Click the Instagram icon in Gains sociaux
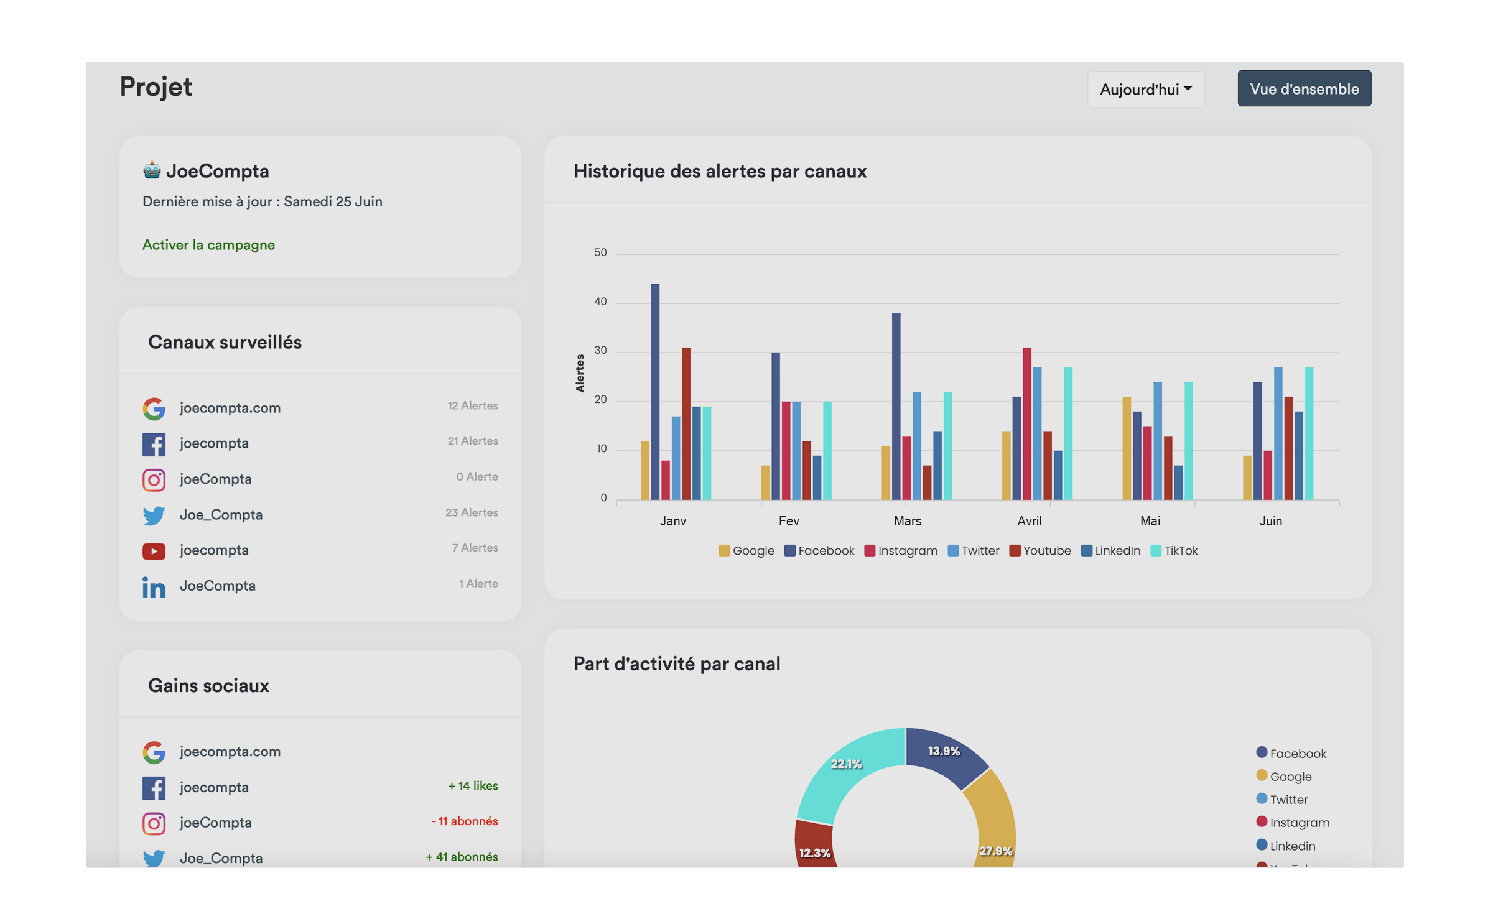This screenshot has height=924, width=1493. point(154,823)
